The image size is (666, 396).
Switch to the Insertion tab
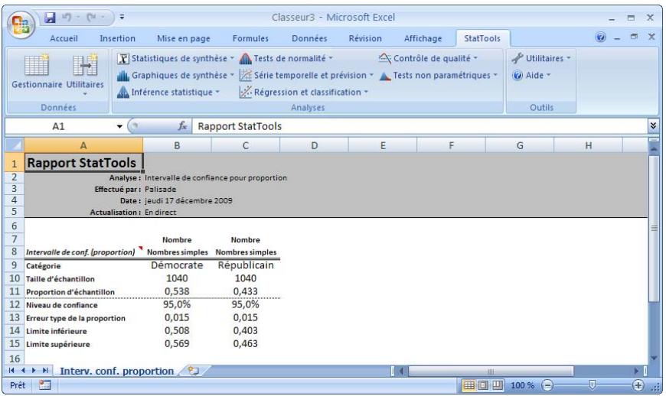(117, 38)
